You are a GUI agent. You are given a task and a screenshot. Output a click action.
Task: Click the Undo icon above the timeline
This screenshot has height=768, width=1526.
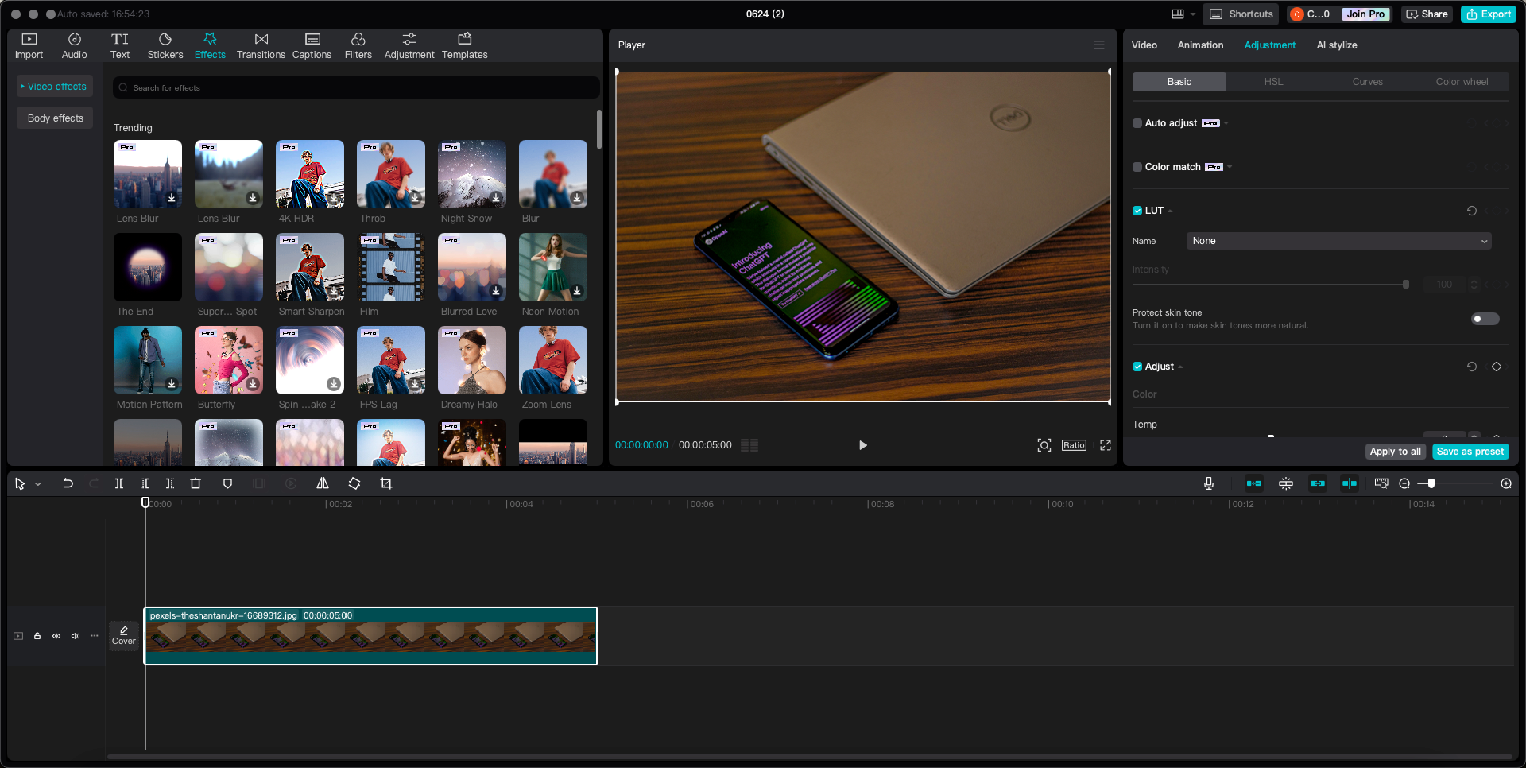pyautogui.click(x=68, y=483)
